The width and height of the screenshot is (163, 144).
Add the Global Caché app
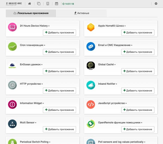[138, 71]
